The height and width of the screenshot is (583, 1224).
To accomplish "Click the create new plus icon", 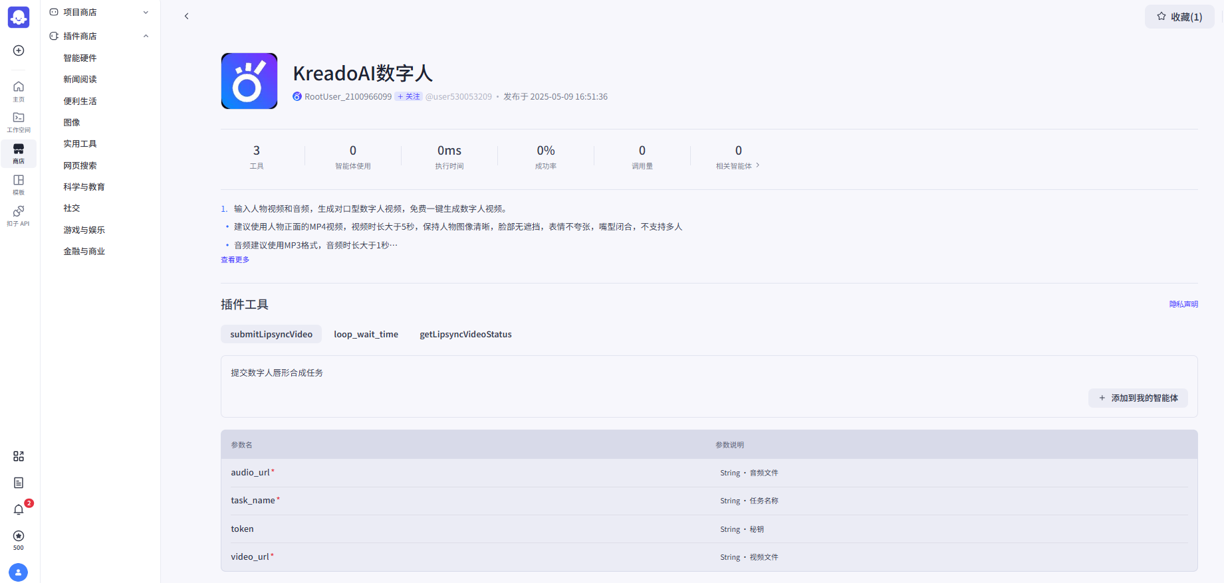I will click(x=19, y=50).
